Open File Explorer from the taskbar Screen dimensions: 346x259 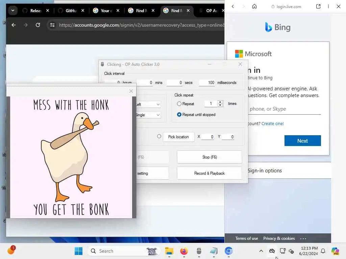[169, 251]
